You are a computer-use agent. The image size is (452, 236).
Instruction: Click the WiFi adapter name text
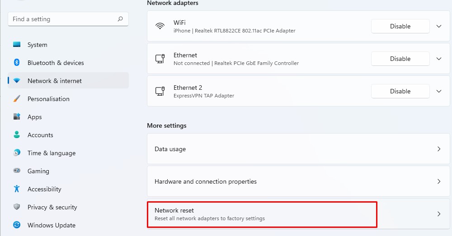pyautogui.click(x=179, y=23)
